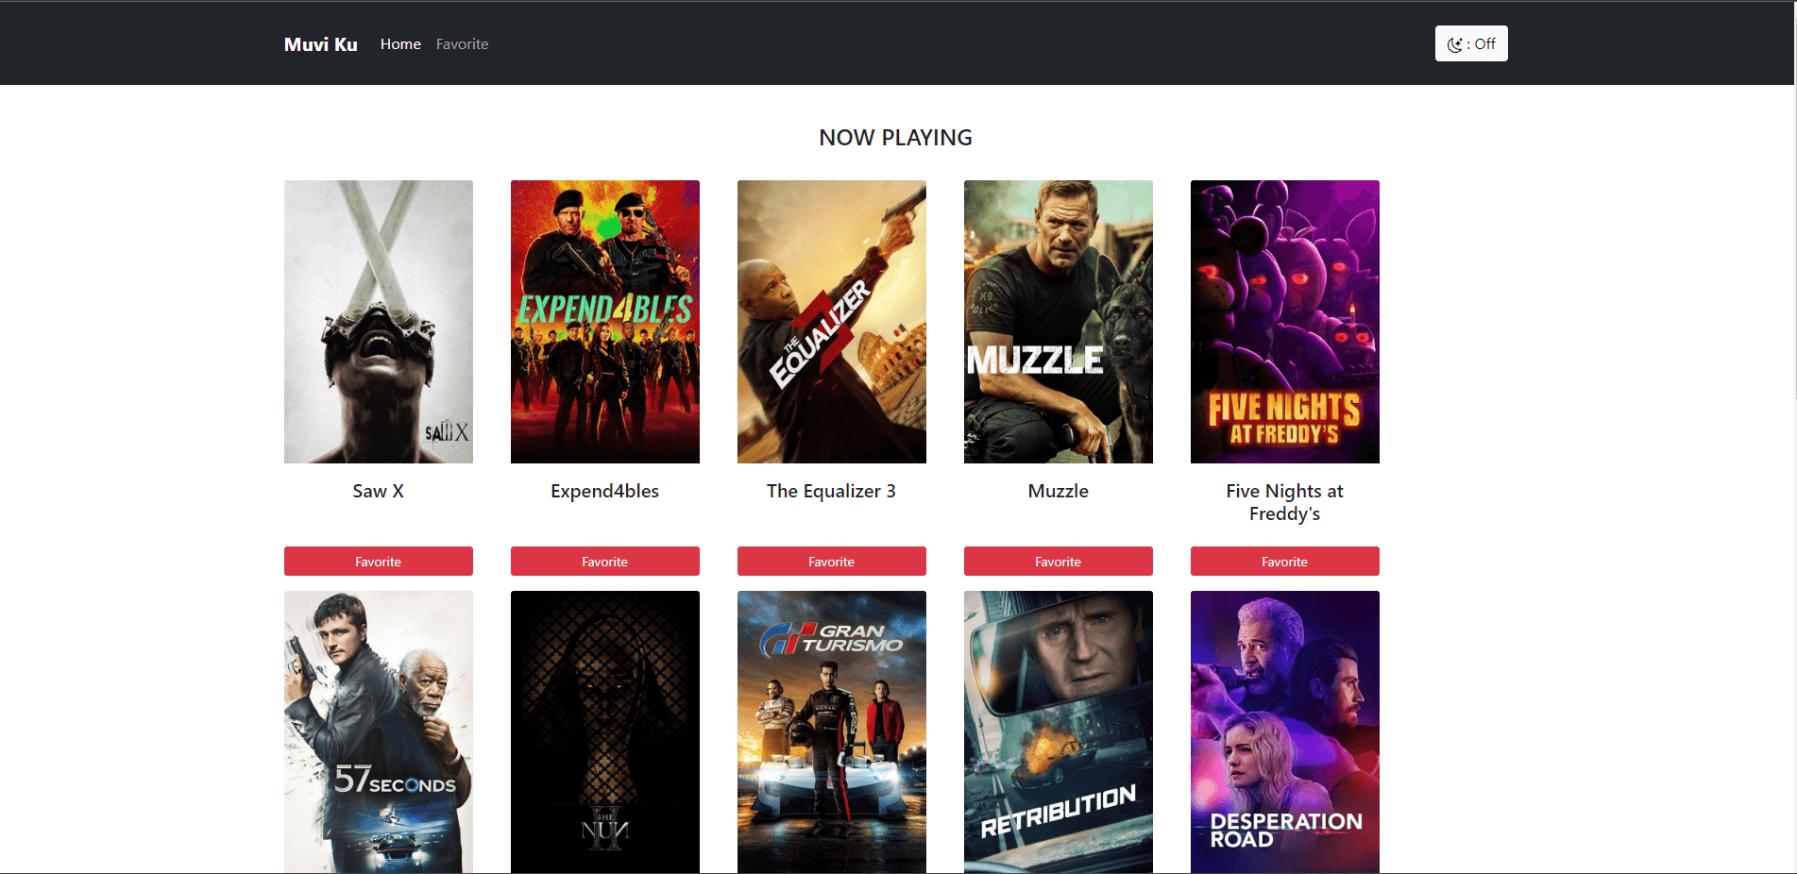The image size is (1797, 874).
Task: Click Favorite button below Muzzle
Action: click(1058, 562)
